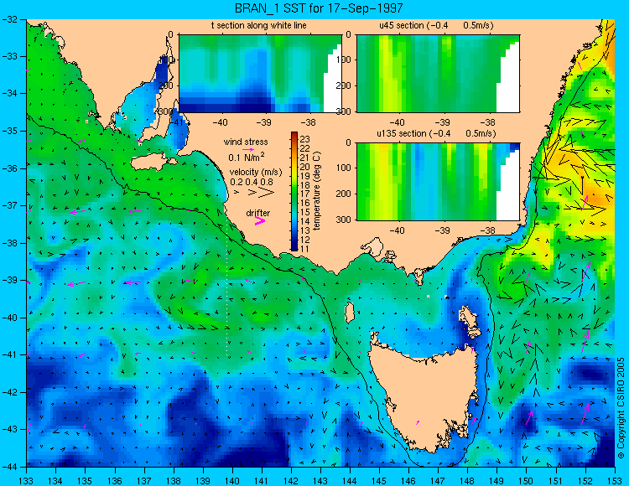Click the longitude axis label "153"

coord(615,481)
